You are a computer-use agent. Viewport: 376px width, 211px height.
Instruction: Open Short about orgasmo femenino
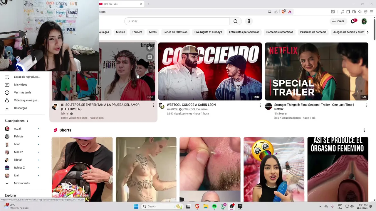click(x=338, y=169)
